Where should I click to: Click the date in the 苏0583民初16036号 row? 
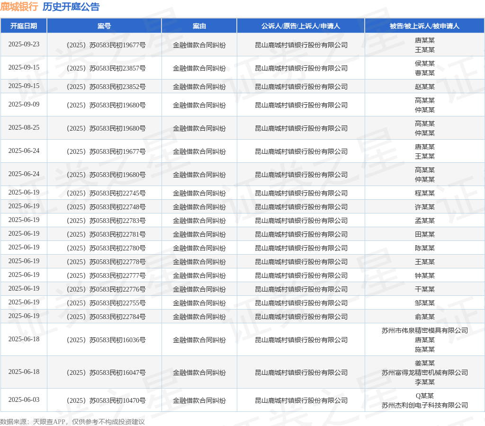tap(24, 339)
